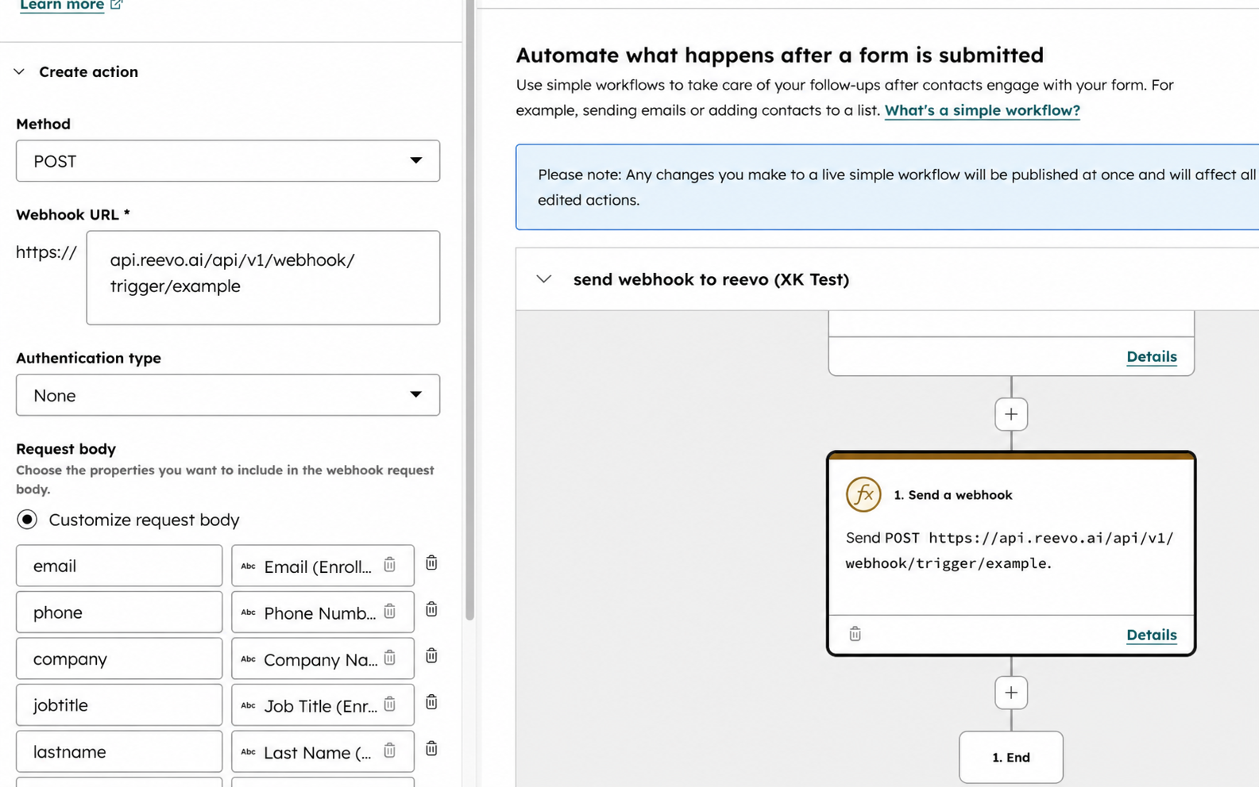Open the What's a simple workflow link
Viewport: 1259px width, 787px height.
click(x=982, y=110)
